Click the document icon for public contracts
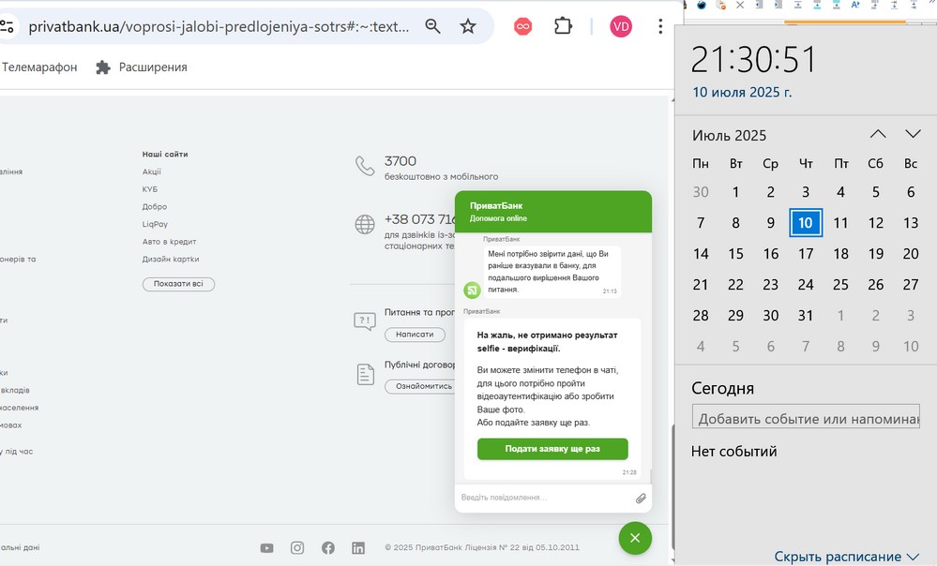The height and width of the screenshot is (566, 937). point(365,374)
